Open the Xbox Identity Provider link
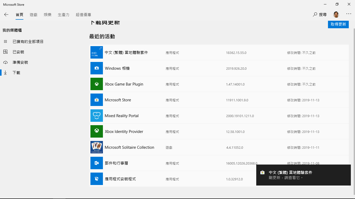The image size is (355, 199). pyautogui.click(x=124, y=131)
